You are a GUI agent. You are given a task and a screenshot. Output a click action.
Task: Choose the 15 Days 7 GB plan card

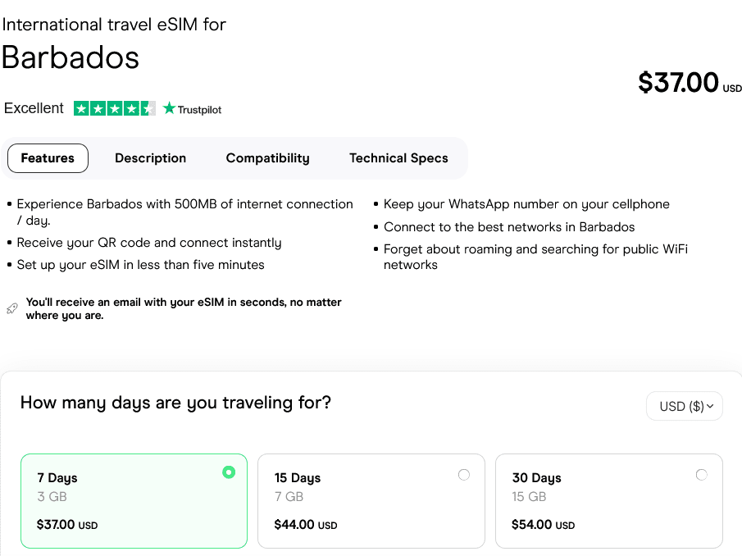(371, 500)
